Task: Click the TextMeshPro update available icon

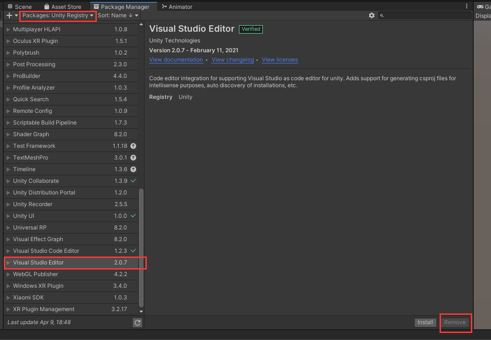Action: [133, 158]
